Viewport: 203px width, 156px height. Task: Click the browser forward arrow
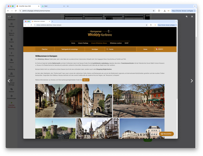coord(12,10)
